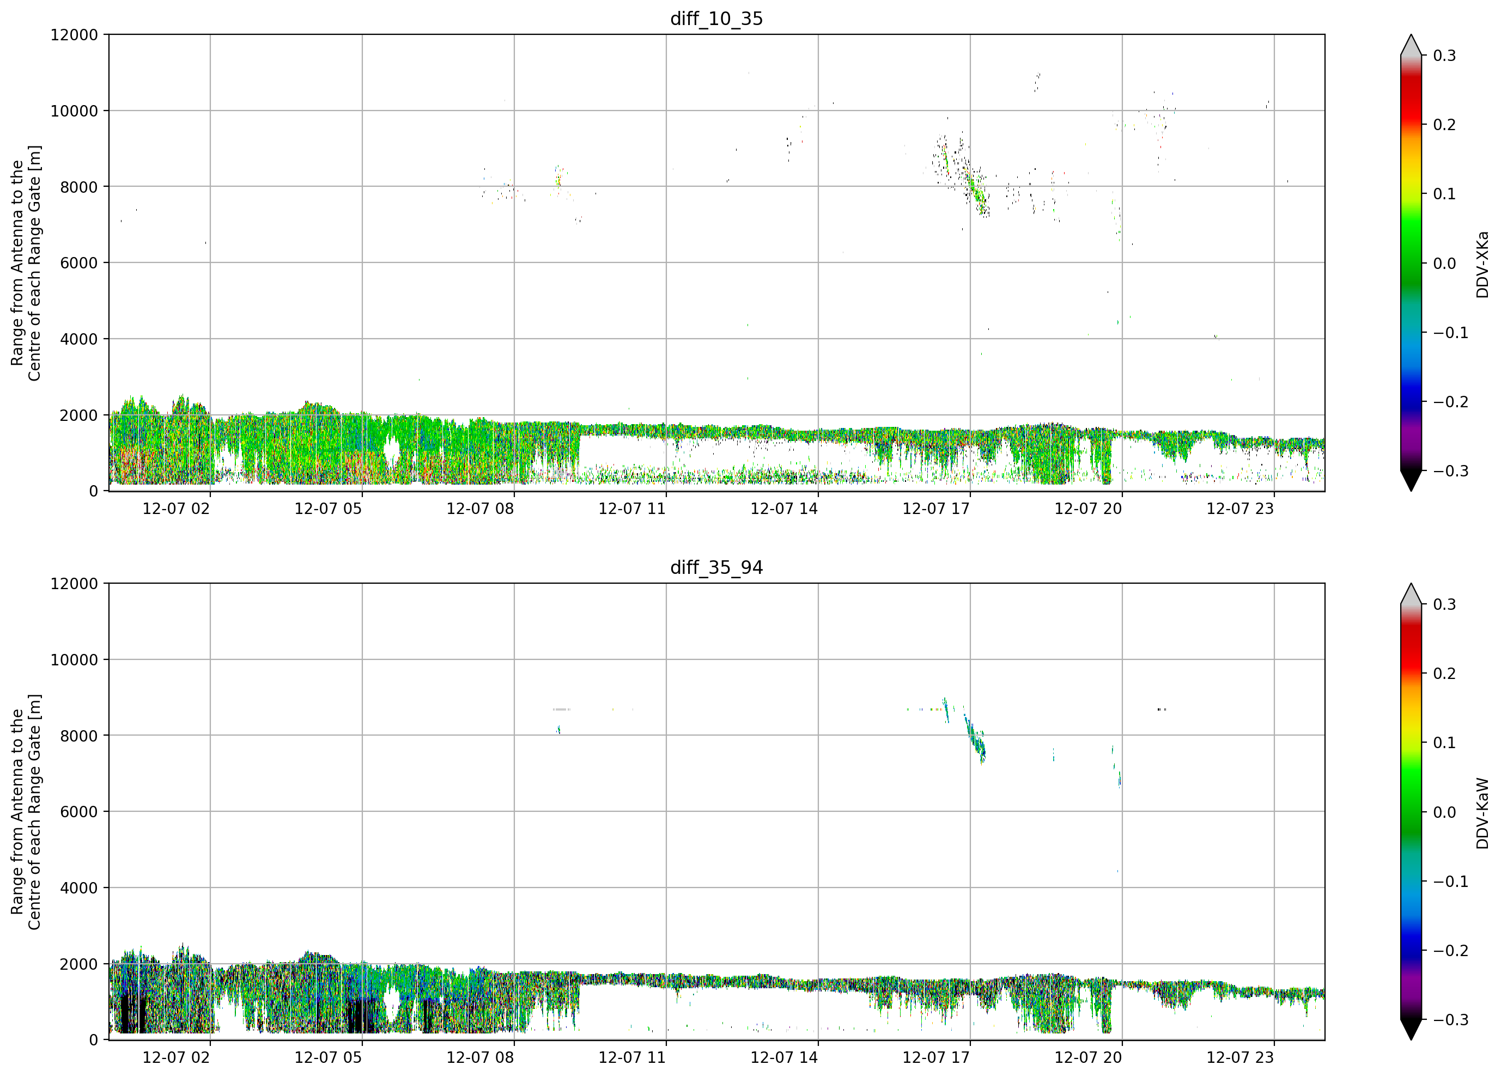This screenshot has width=1501, height=1077.
Task: Click the 12-07 23 x-tick under the diff_10_35 plot
Action: (1240, 509)
